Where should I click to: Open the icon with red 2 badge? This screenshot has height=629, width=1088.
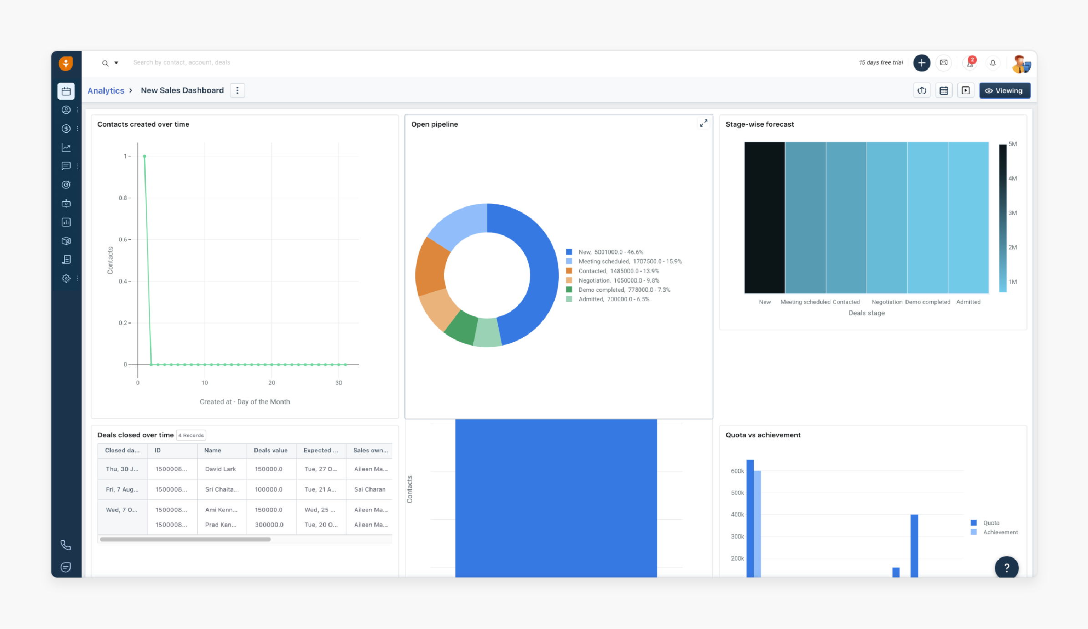[x=970, y=62]
